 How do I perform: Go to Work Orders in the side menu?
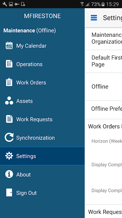click(42, 83)
